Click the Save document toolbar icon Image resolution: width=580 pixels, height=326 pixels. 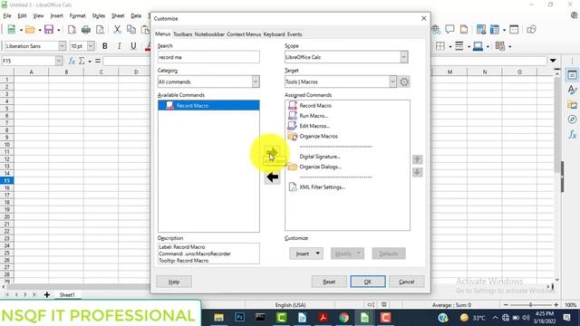[x=49, y=30]
